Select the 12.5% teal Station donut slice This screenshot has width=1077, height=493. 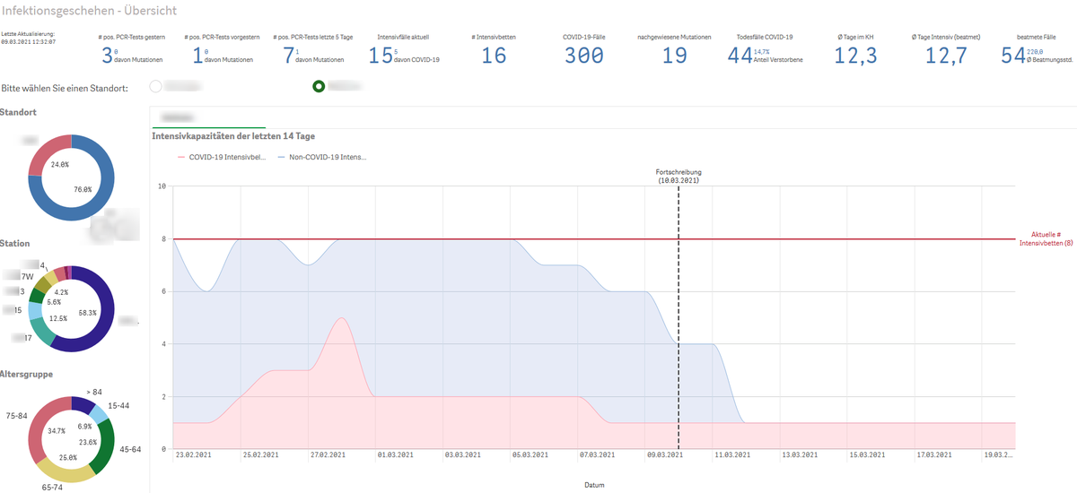pyautogui.click(x=43, y=332)
